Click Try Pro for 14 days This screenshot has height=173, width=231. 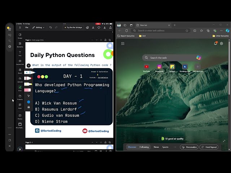point(73,27)
